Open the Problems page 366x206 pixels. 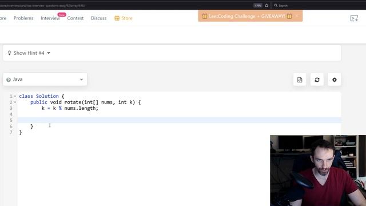pos(23,18)
